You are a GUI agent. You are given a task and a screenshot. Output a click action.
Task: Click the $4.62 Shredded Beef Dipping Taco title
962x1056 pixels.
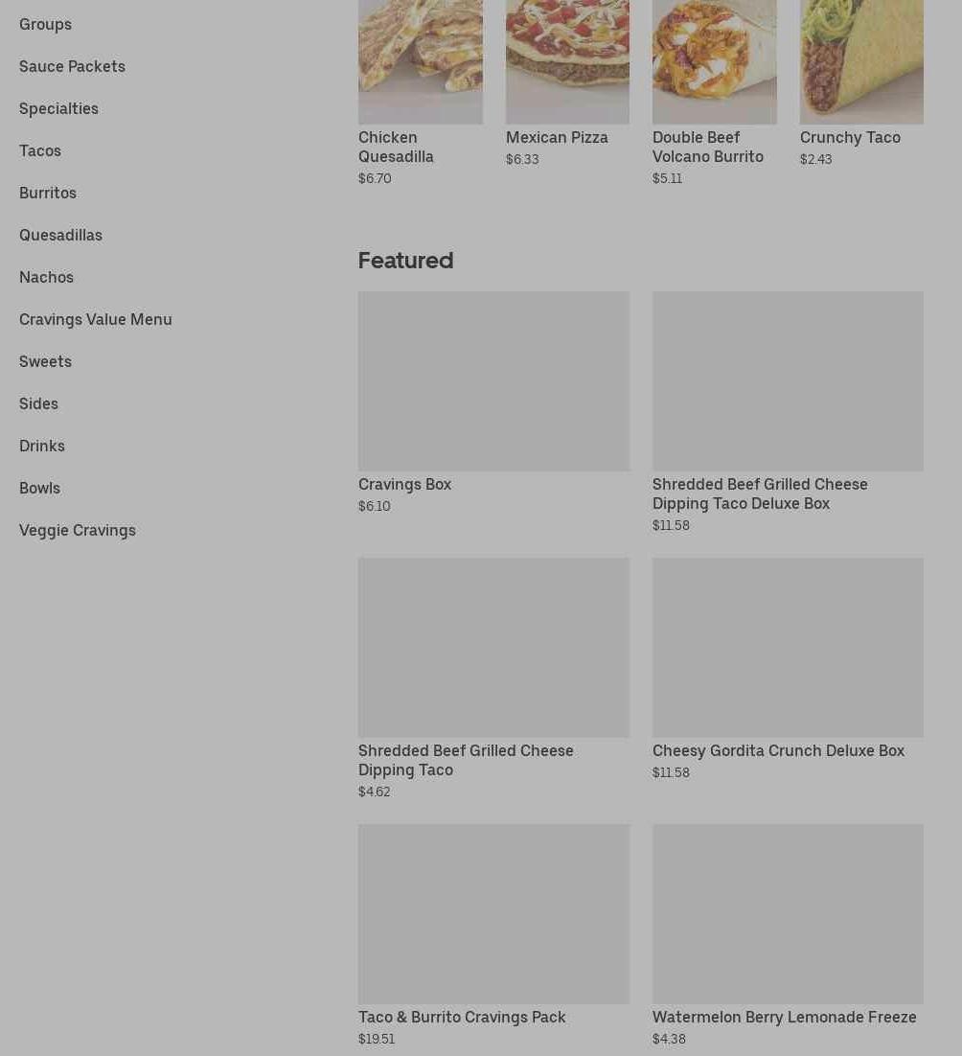(466, 760)
